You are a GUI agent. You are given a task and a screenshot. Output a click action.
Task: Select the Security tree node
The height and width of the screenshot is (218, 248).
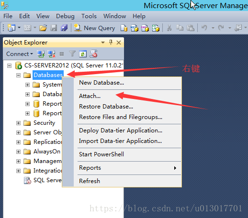point(44,123)
